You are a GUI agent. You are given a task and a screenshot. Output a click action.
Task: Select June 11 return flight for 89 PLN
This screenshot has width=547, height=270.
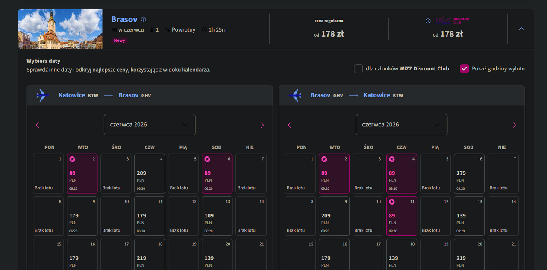point(402,216)
